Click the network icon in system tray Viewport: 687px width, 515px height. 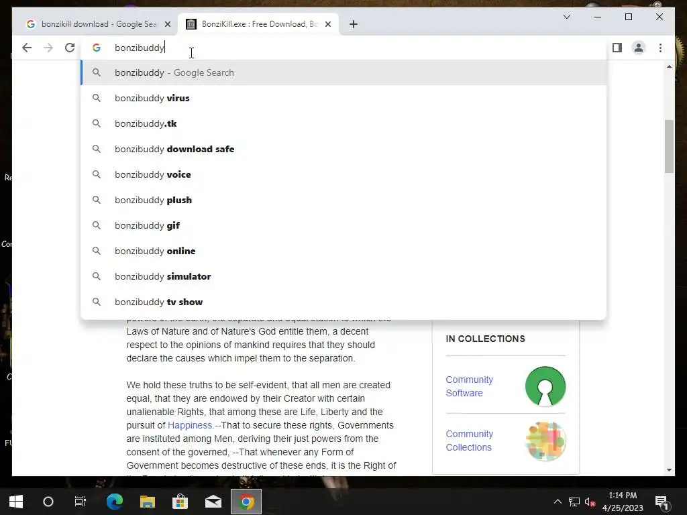tap(574, 502)
